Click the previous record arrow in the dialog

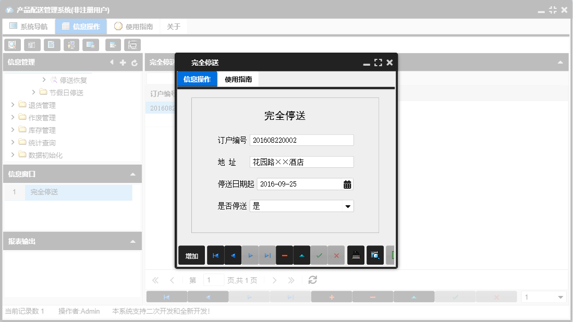234,255
